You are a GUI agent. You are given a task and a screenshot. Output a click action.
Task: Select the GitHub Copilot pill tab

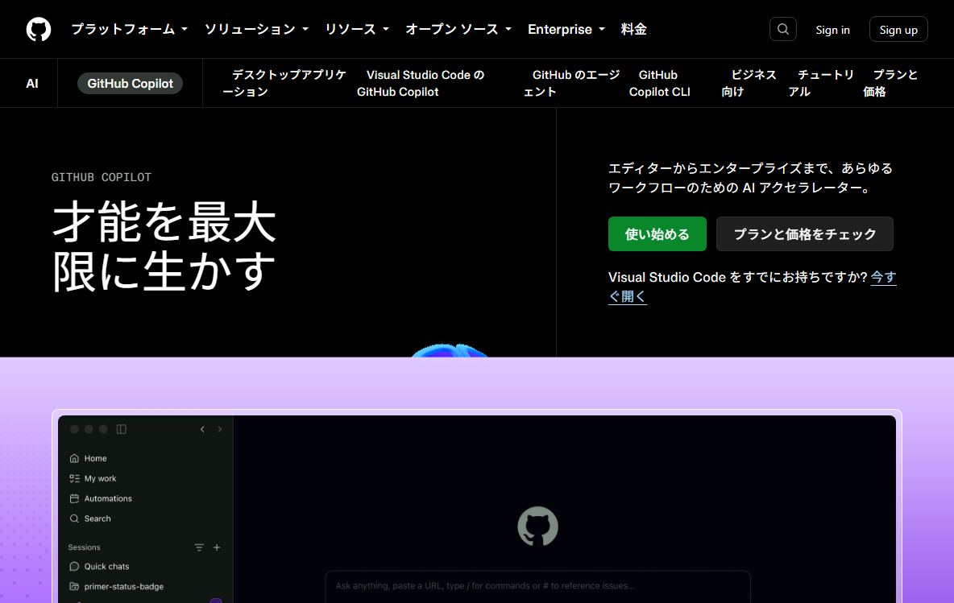(x=131, y=83)
